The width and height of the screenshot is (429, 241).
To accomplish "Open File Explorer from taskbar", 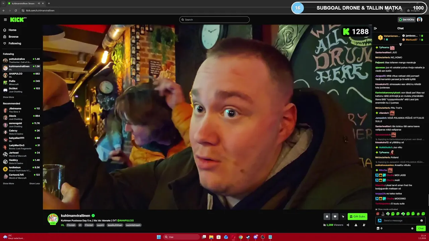I will 211,237.
